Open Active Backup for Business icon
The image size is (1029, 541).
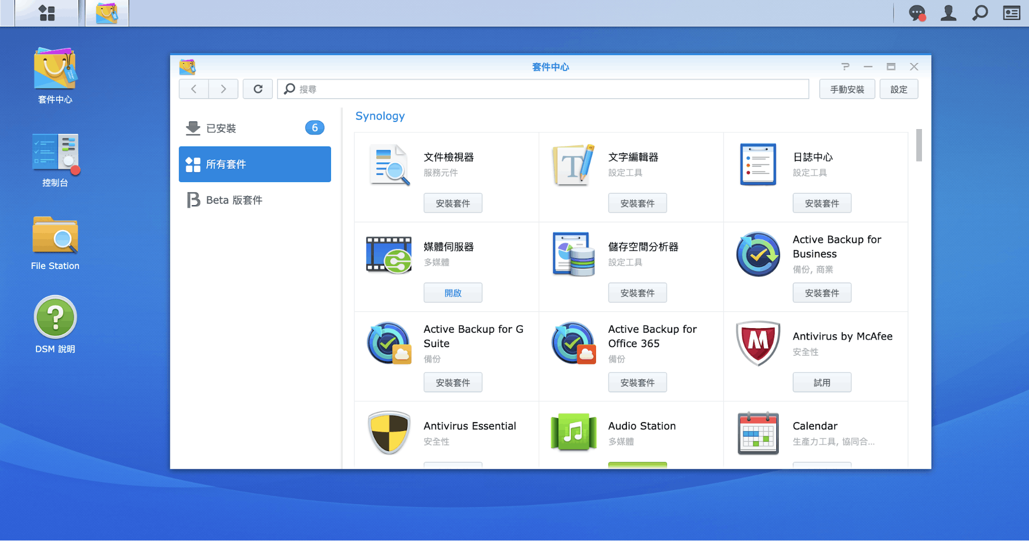tap(758, 254)
